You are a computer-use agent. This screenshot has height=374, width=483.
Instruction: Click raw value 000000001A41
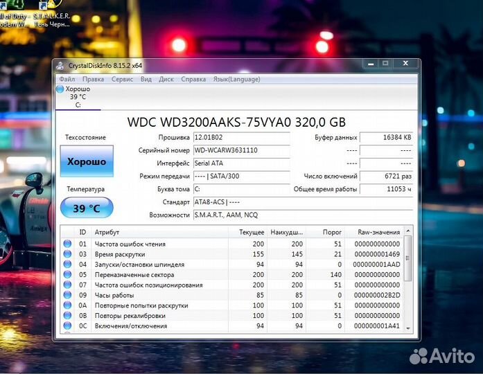pyautogui.click(x=377, y=326)
